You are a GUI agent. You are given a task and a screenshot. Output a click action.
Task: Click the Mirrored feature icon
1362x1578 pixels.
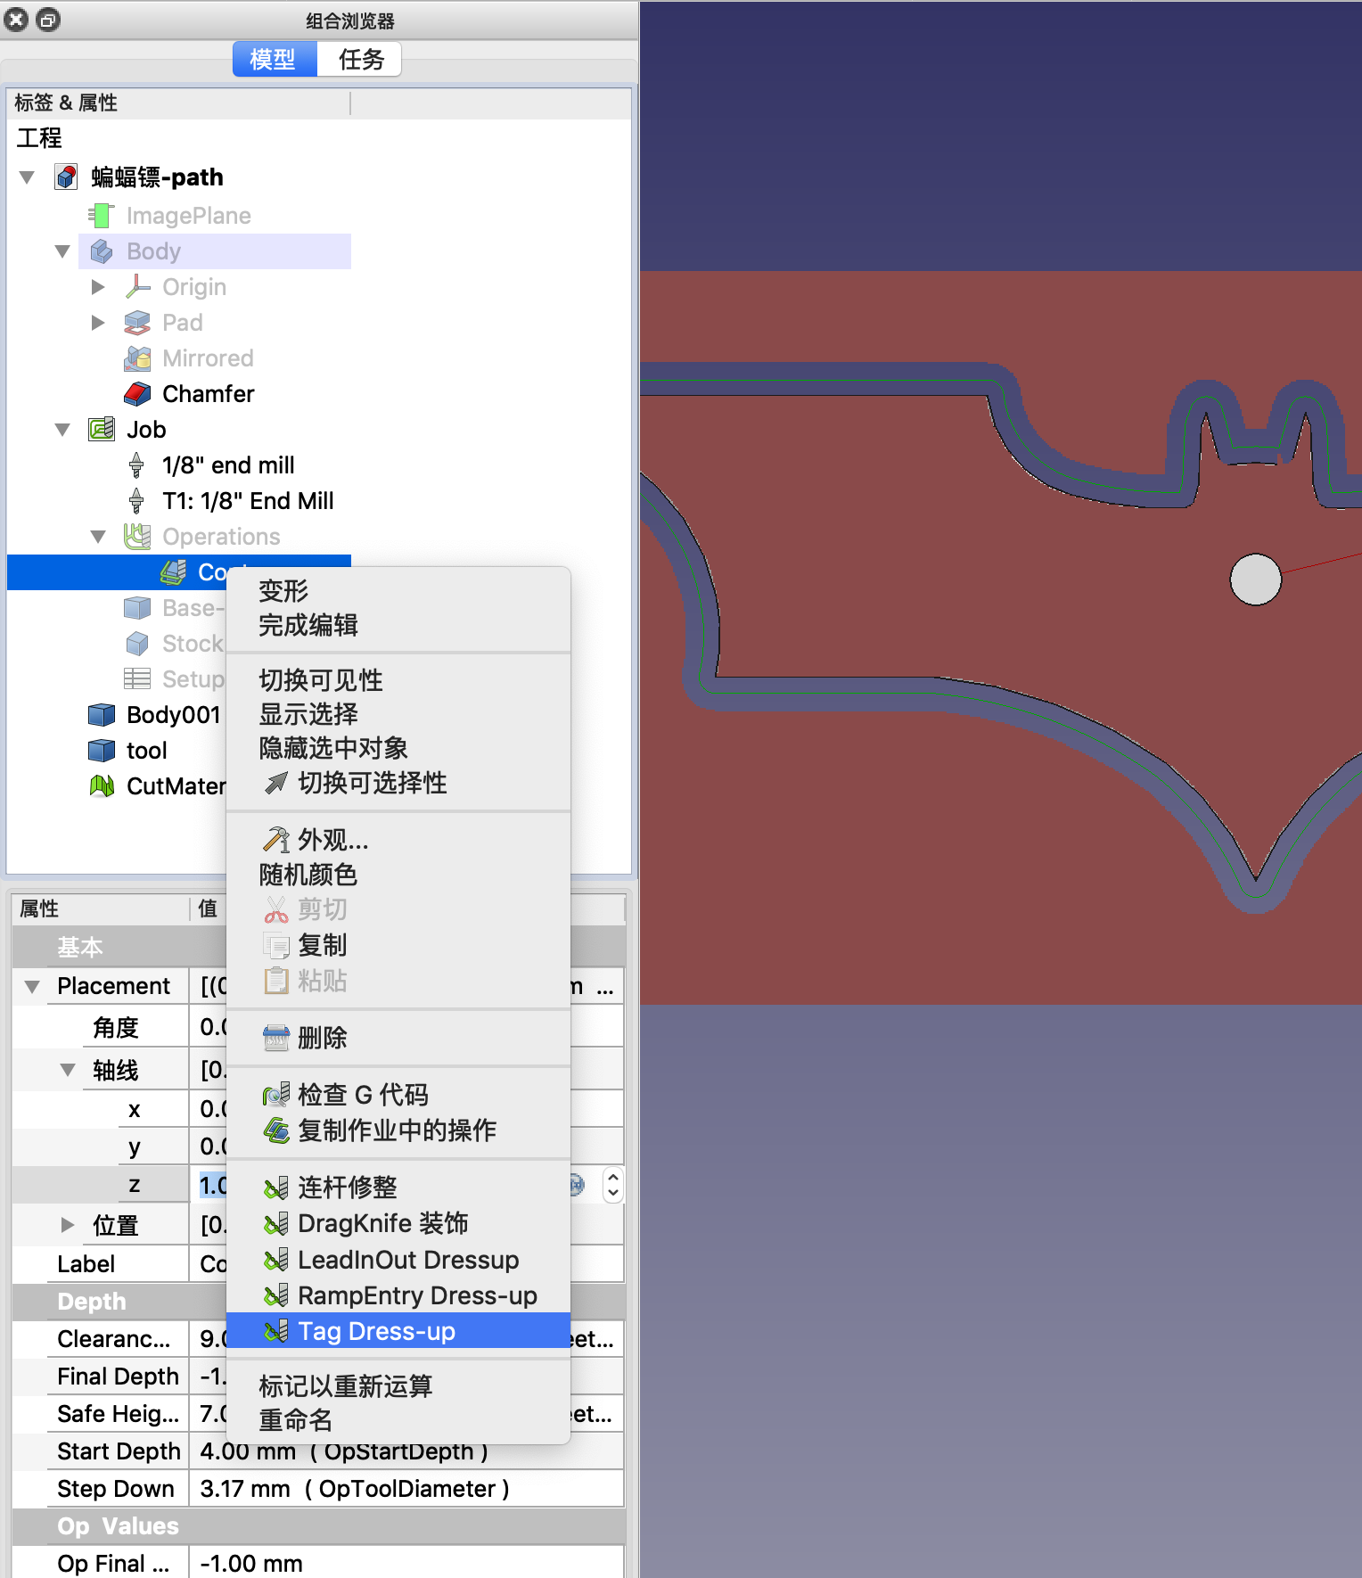(137, 358)
